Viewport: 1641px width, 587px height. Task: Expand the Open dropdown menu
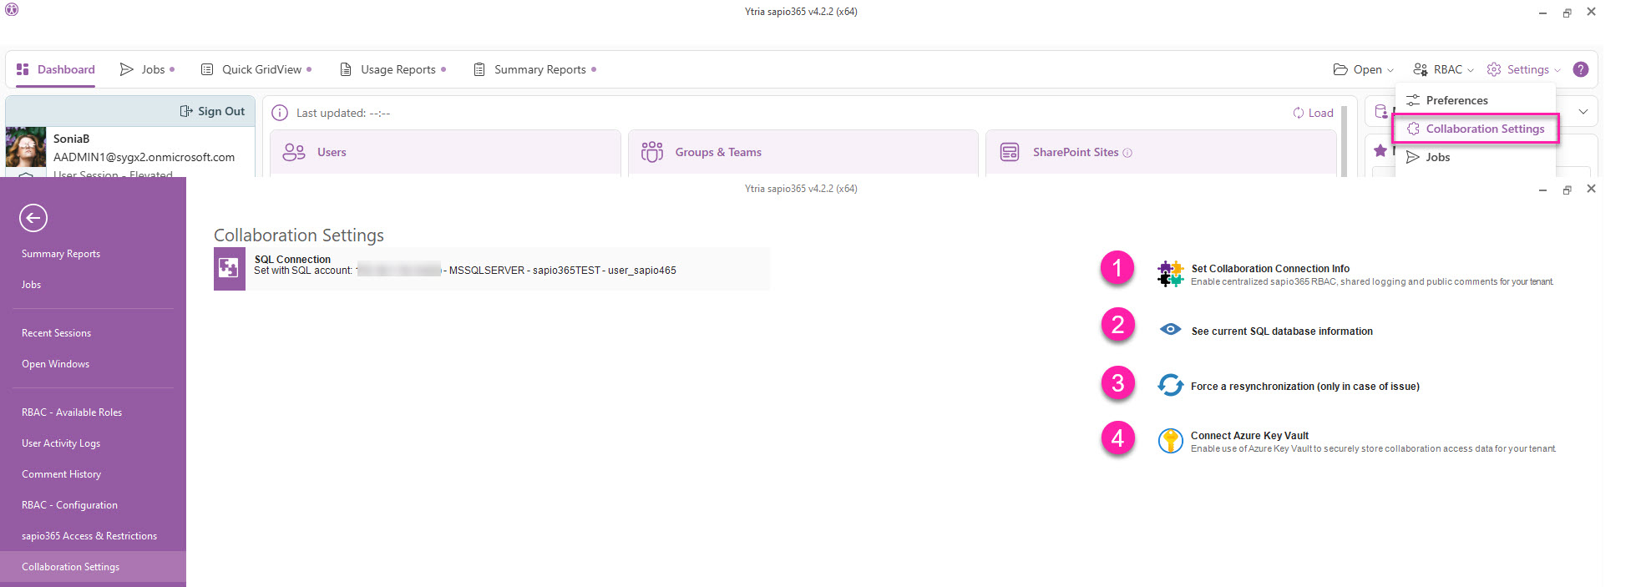(x=1364, y=69)
